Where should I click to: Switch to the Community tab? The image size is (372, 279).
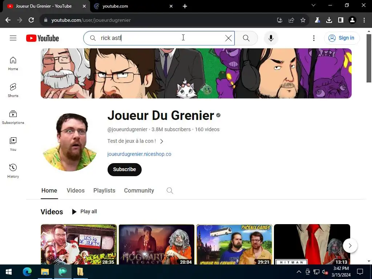pos(139,190)
